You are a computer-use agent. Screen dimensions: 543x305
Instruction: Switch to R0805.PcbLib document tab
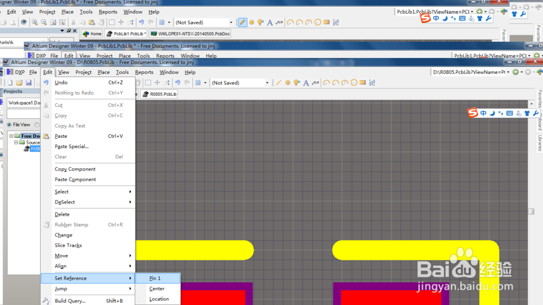pos(159,94)
